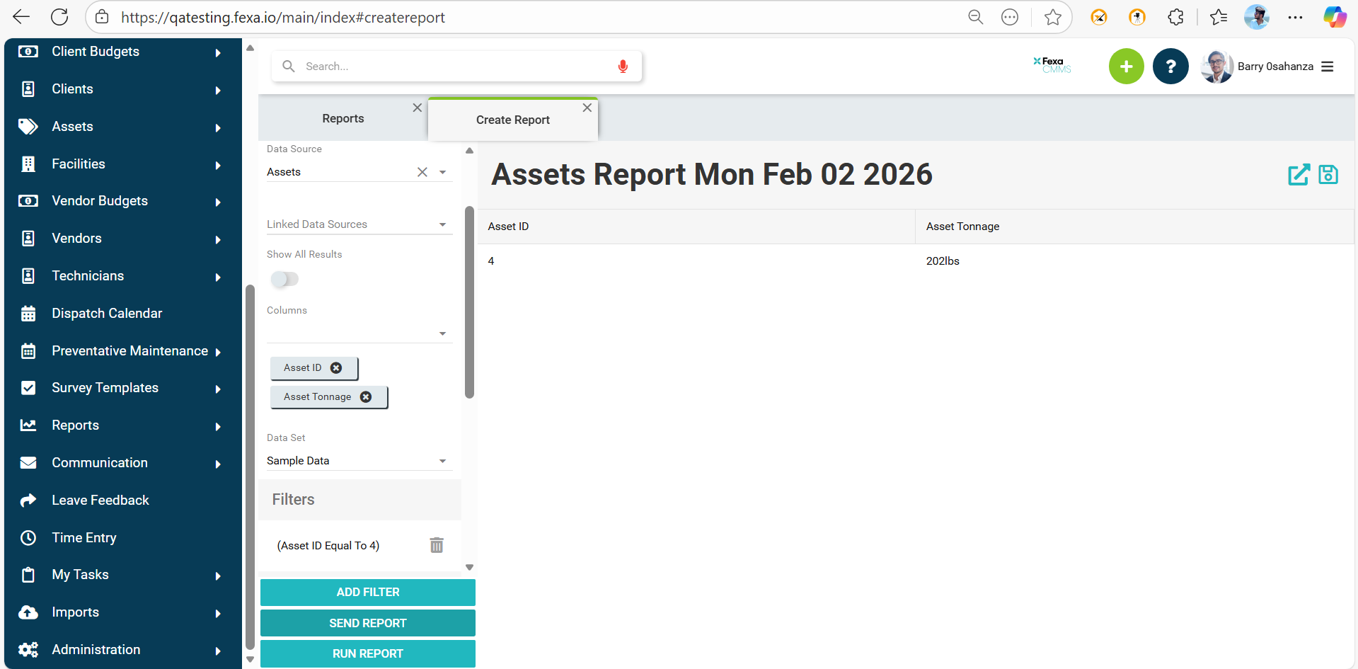Toggle the Show All Results switch
The image size is (1358, 669).
pyautogui.click(x=284, y=279)
